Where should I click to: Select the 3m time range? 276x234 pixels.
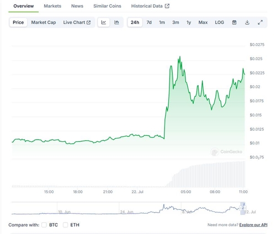tap(176, 23)
